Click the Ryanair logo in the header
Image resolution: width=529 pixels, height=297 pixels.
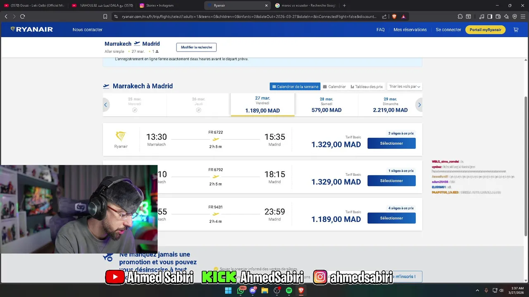click(x=32, y=30)
